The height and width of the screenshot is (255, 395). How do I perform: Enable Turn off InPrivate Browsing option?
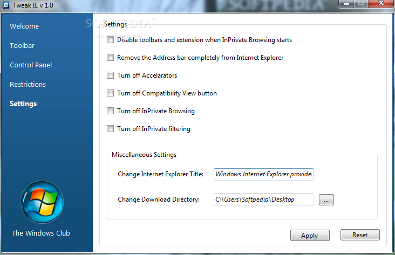click(110, 111)
